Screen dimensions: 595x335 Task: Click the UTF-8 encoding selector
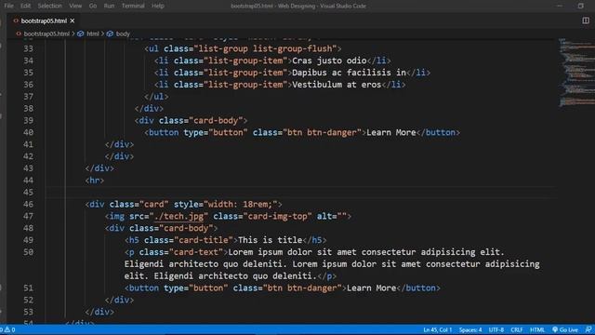pyautogui.click(x=496, y=329)
